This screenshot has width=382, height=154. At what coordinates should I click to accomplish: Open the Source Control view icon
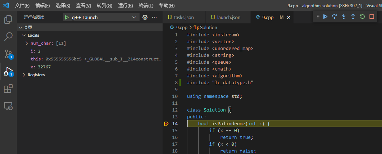9,54
